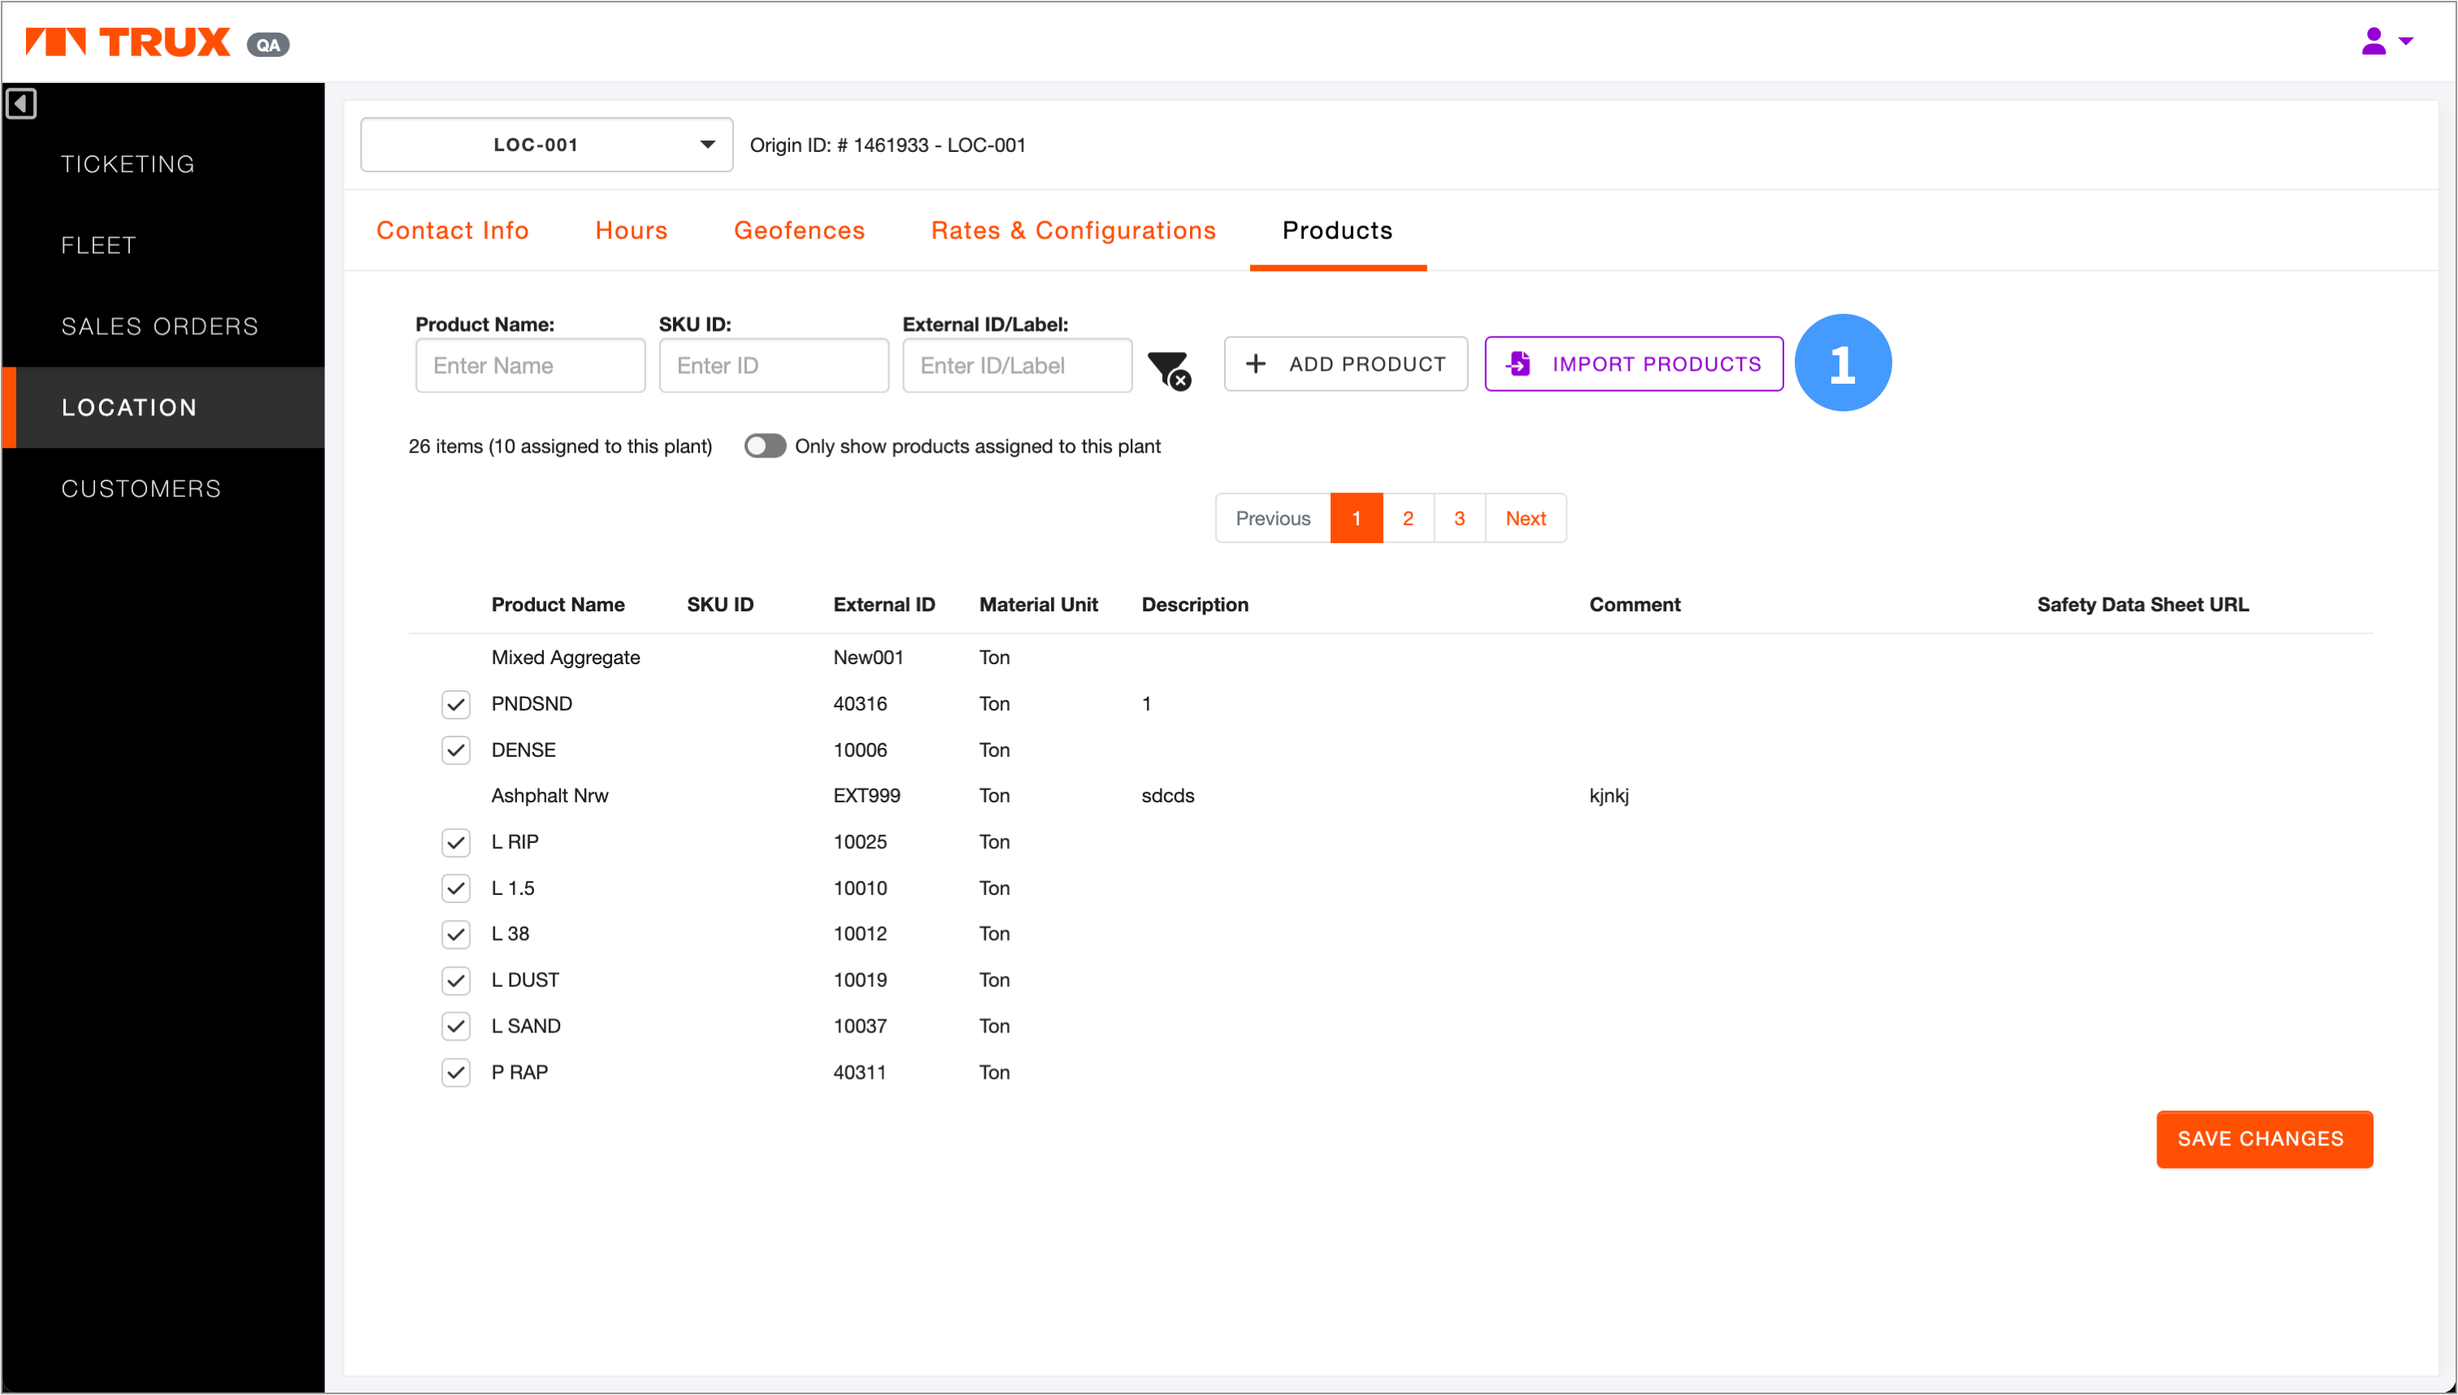2458x1395 pixels.
Task: Click the Product Name column header
Action: click(x=558, y=605)
